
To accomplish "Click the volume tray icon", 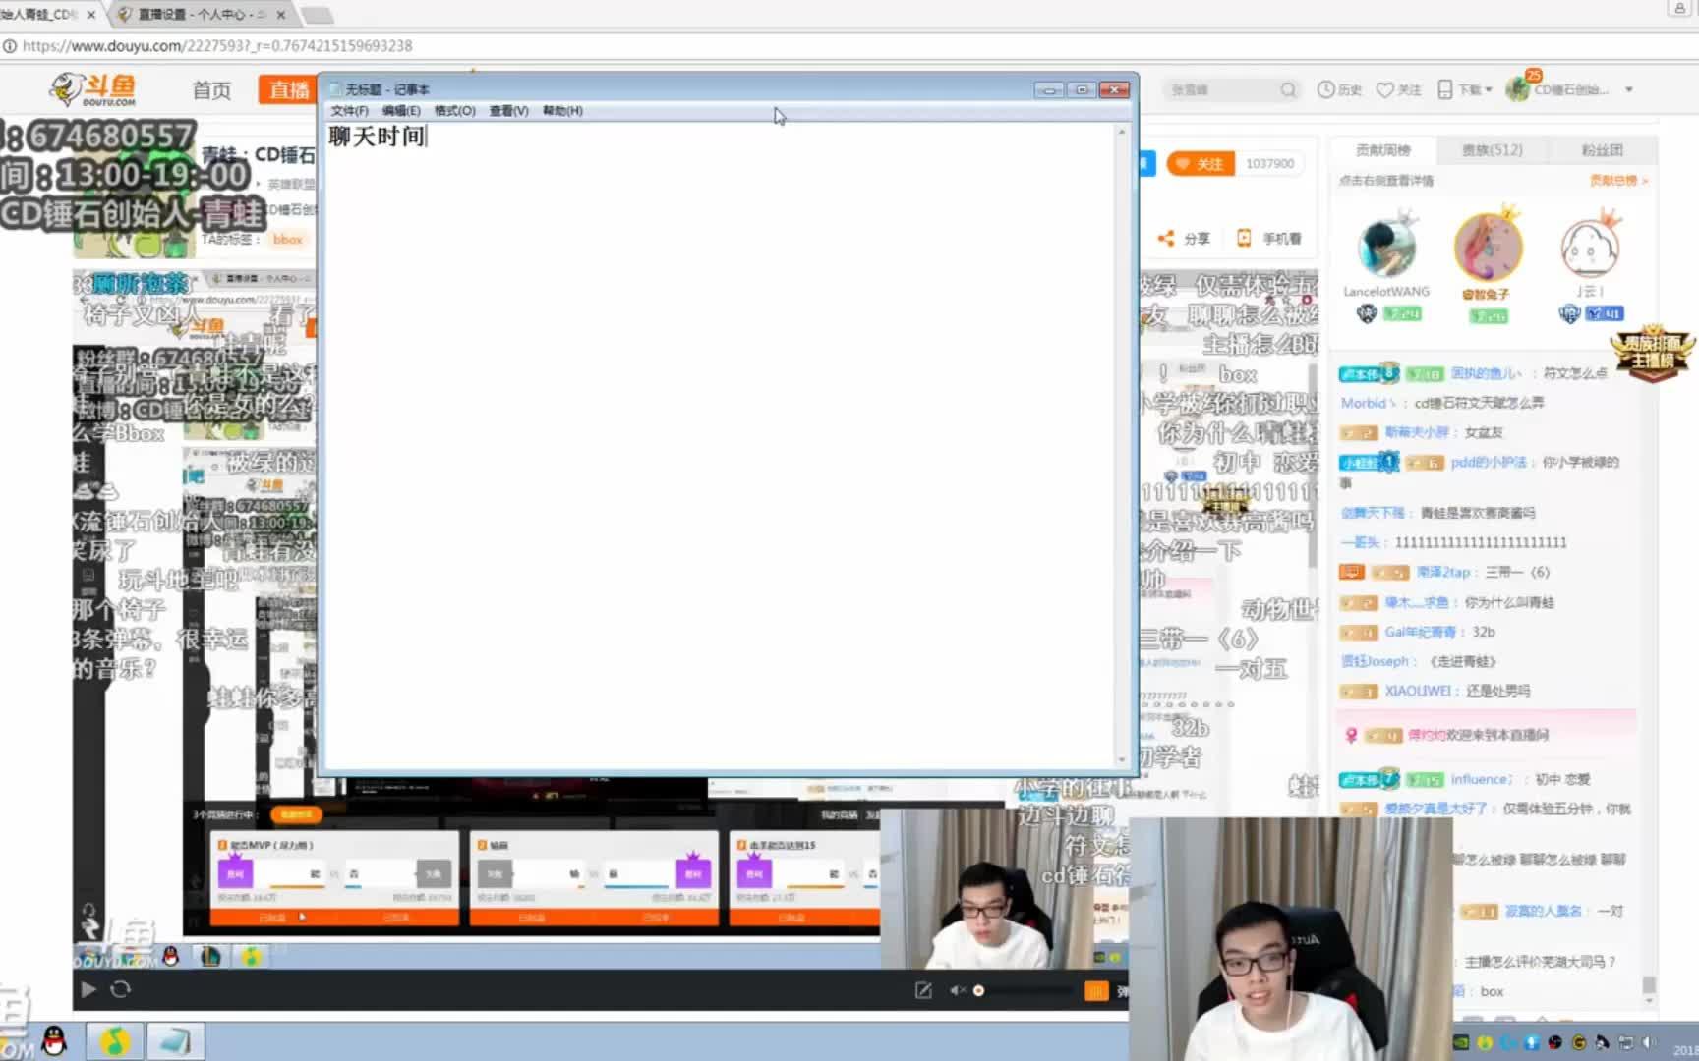I will pyautogui.click(x=1649, y=1042).
